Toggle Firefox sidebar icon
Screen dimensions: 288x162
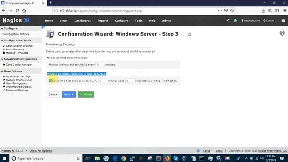coord(277,11)
